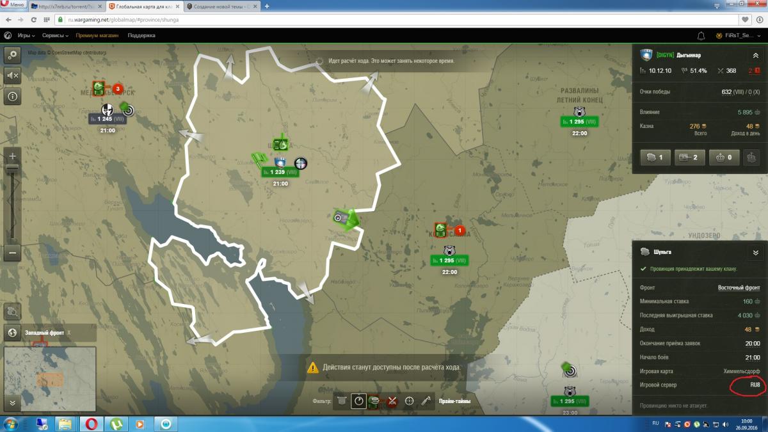The height and width of the screenshot is (432, 768).
Task: Click the address bar URL field
Action: (397, 20)
